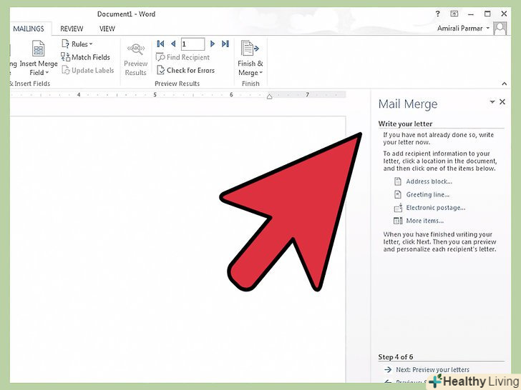Open the View tab
This screenshot has height=390, width=521.
tap(107, 29)
